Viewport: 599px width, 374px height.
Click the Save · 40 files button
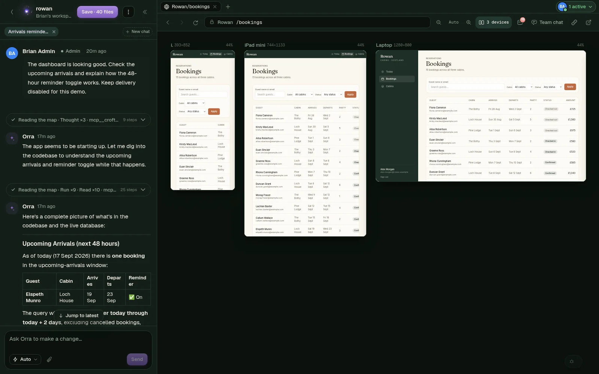pos(97,12)
